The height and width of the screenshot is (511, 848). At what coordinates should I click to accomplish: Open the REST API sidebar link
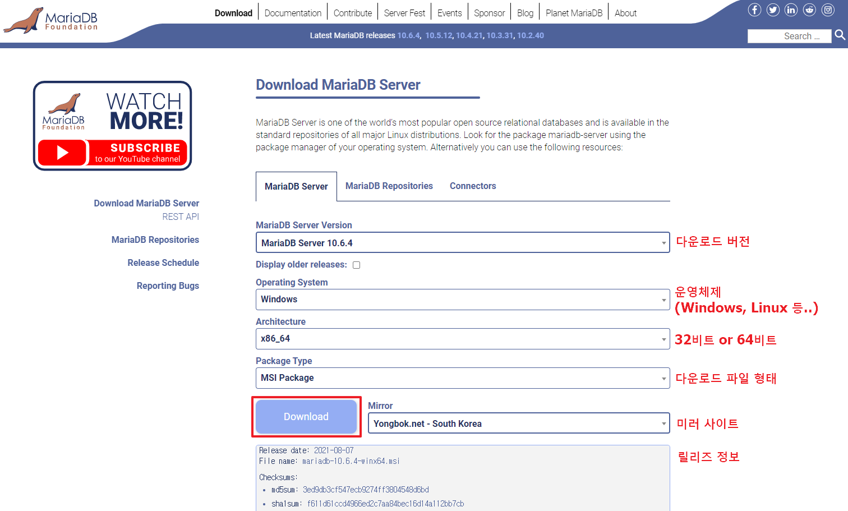click(x=181, y=217)
